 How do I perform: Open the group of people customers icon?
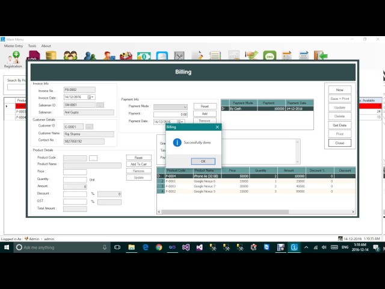click(x=70, y=55)
